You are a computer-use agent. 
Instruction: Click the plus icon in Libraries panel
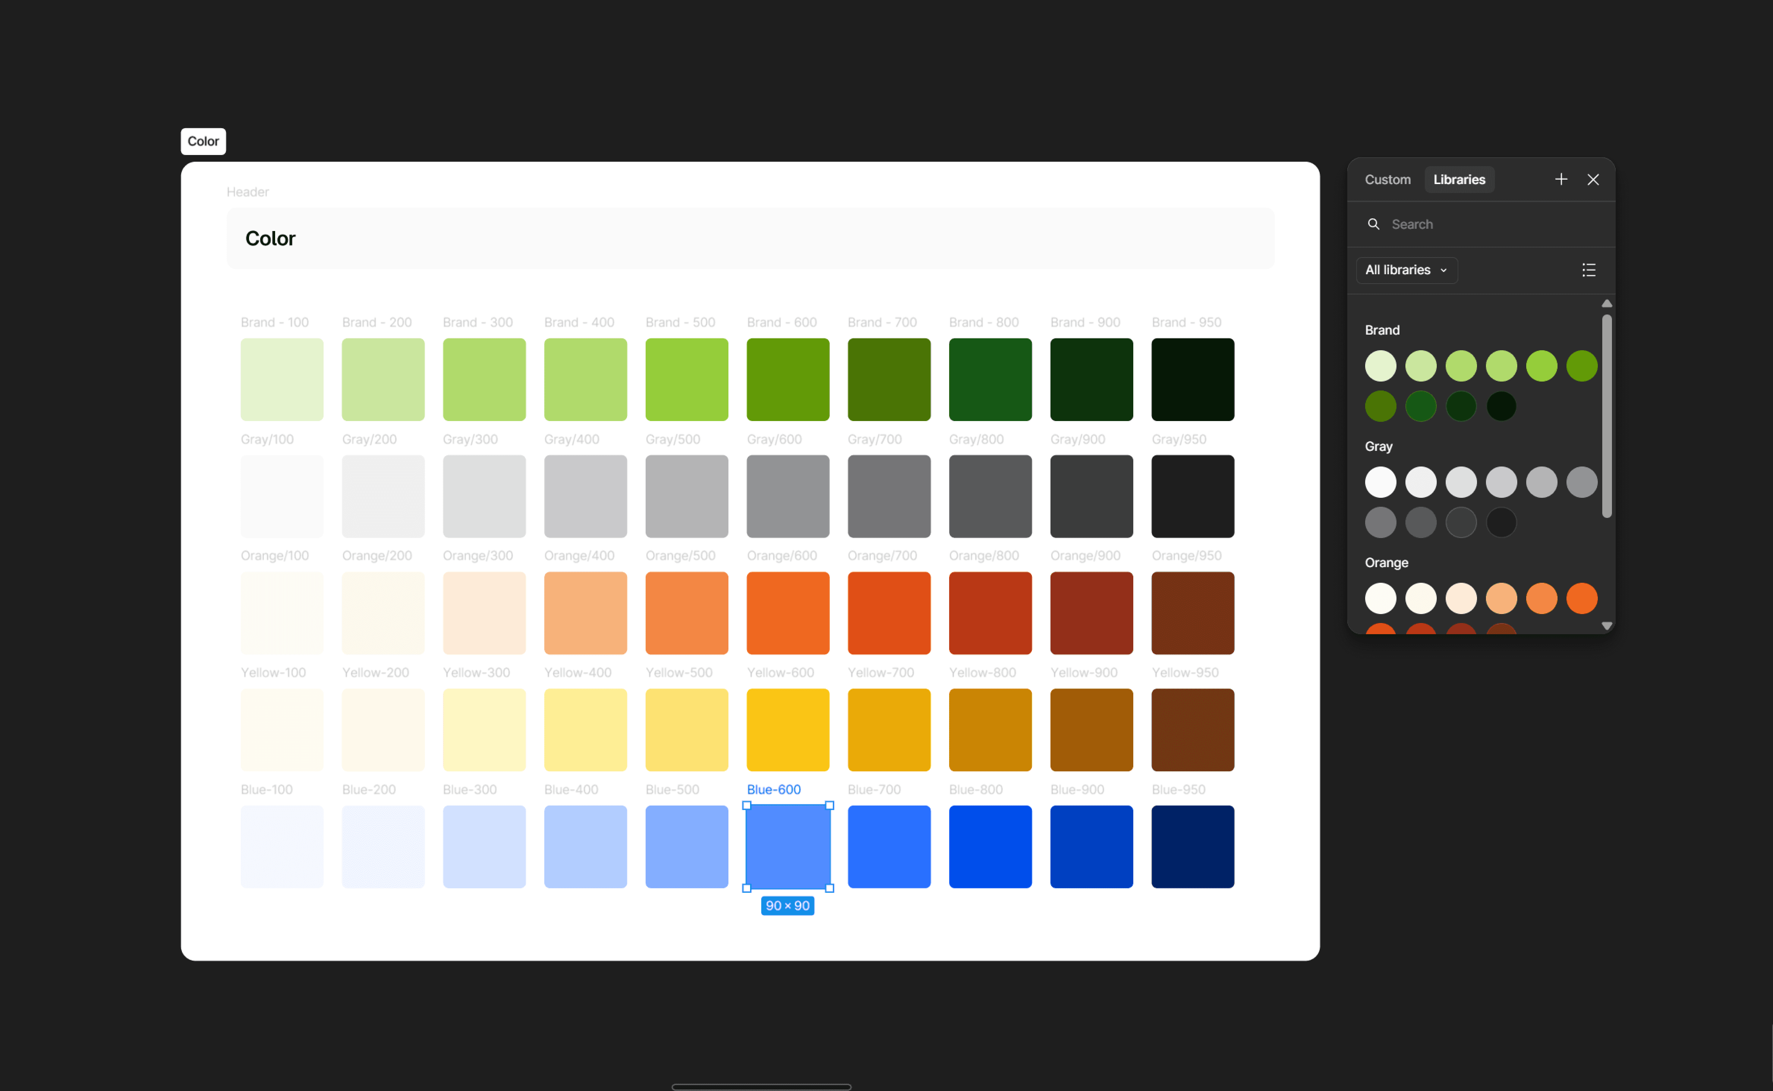[x=1561, y=180]
